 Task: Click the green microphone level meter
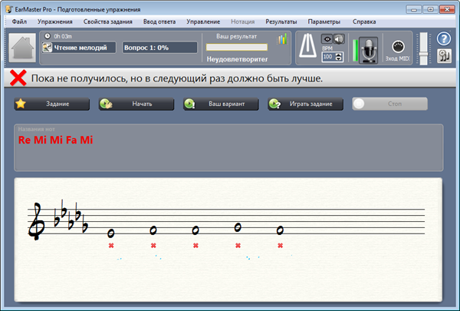tap(355, 50)
